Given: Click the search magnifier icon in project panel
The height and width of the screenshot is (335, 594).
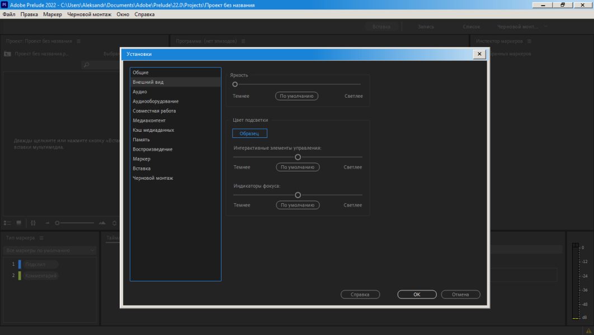Looking at the screenshot, I should pyautogui.click(x=86, y=65).
